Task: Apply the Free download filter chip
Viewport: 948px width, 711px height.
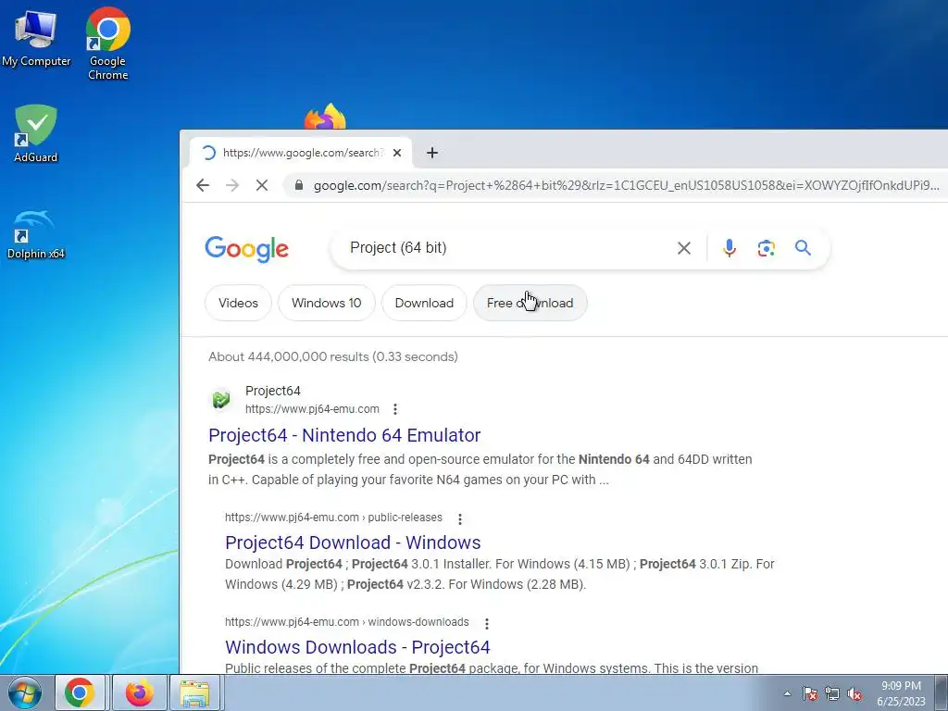Action: pyautogui.click(x=530, y=303)
